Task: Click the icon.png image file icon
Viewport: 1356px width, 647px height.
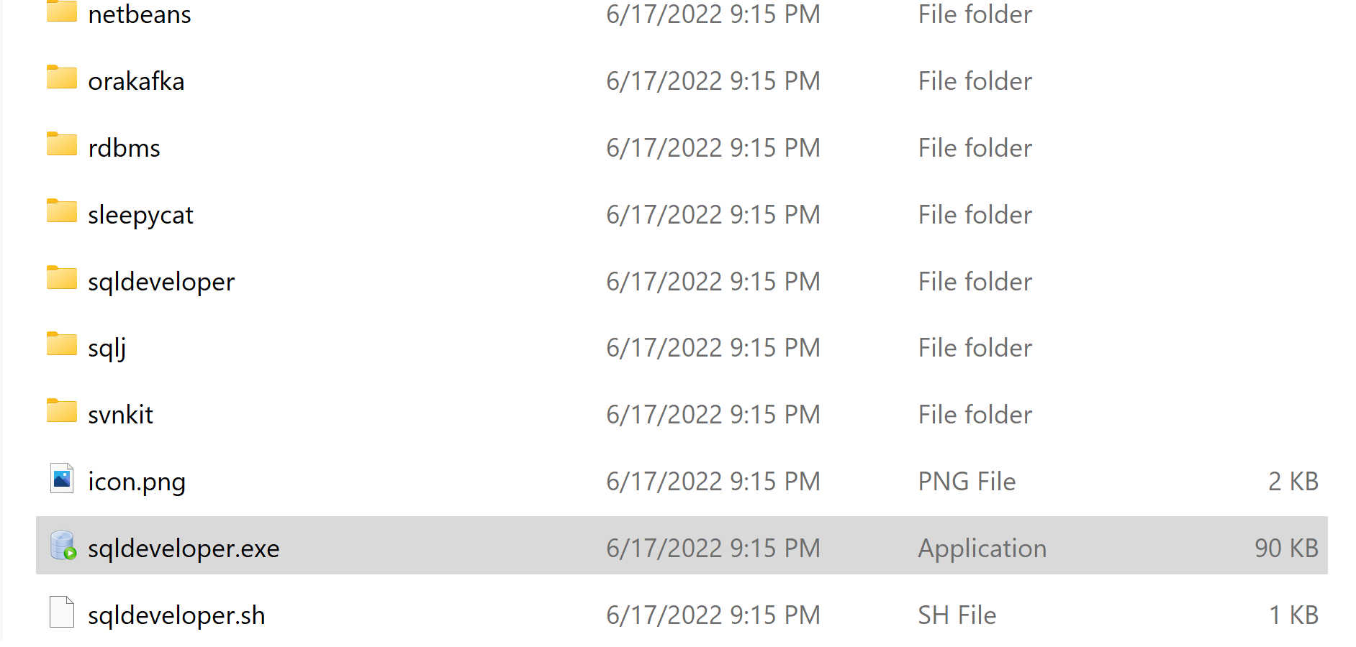Action: click(62, 478)
